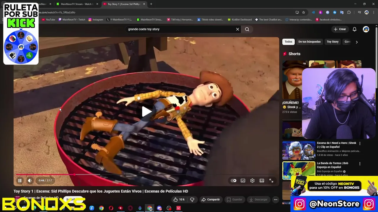This screenshot has width=378, height=212.
Task: Pause the video with the pause button
Action: coord(20,180)
